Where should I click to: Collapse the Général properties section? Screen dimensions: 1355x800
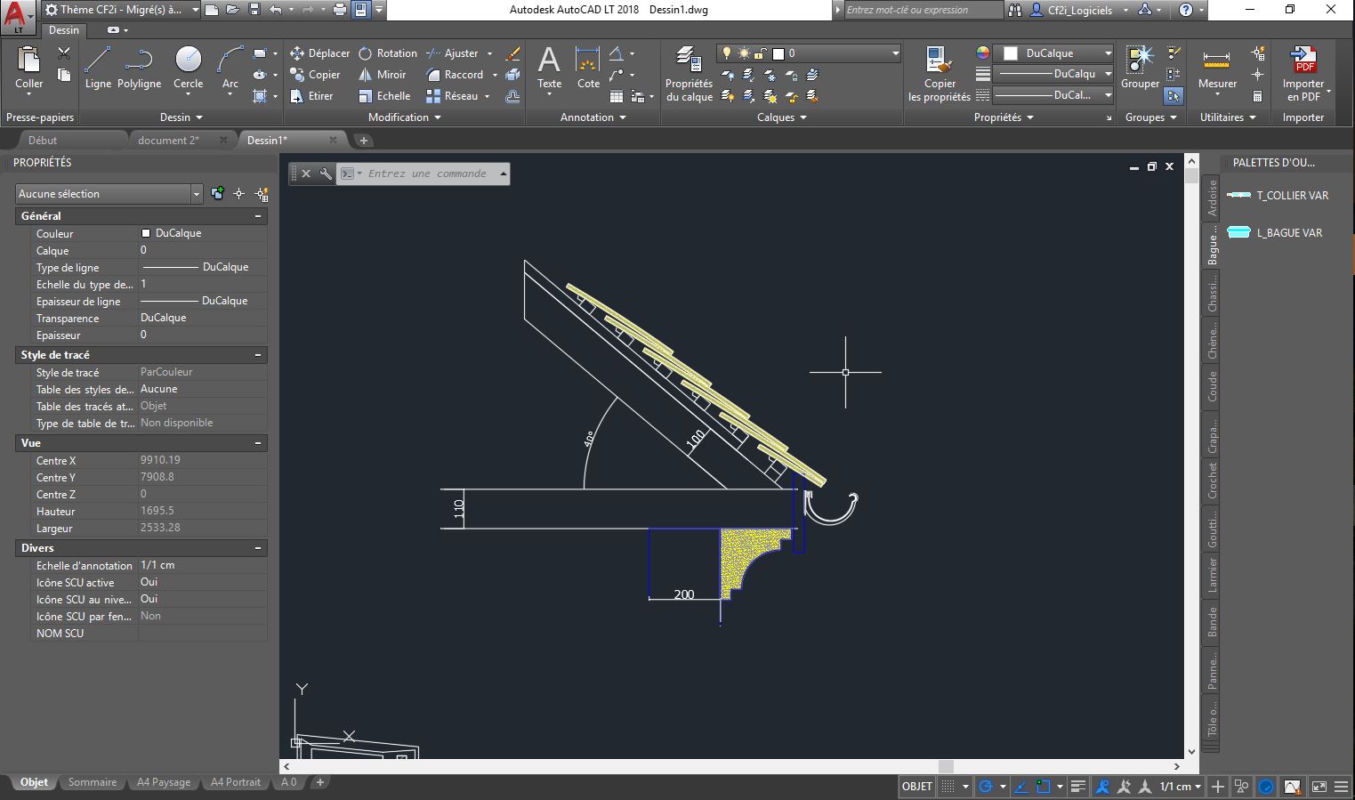[258, 216]
